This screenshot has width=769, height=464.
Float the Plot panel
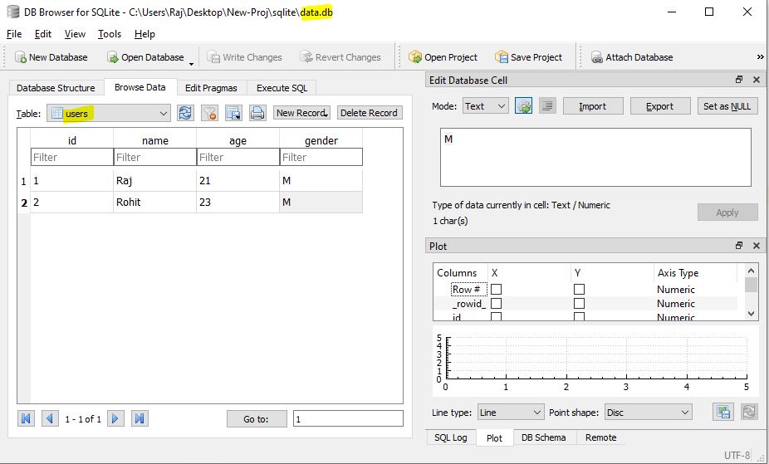tap(739, 246)
